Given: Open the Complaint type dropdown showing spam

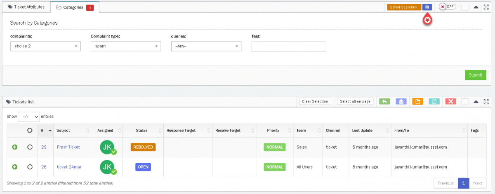Looking at the screenshot, I should coord(125,46).
